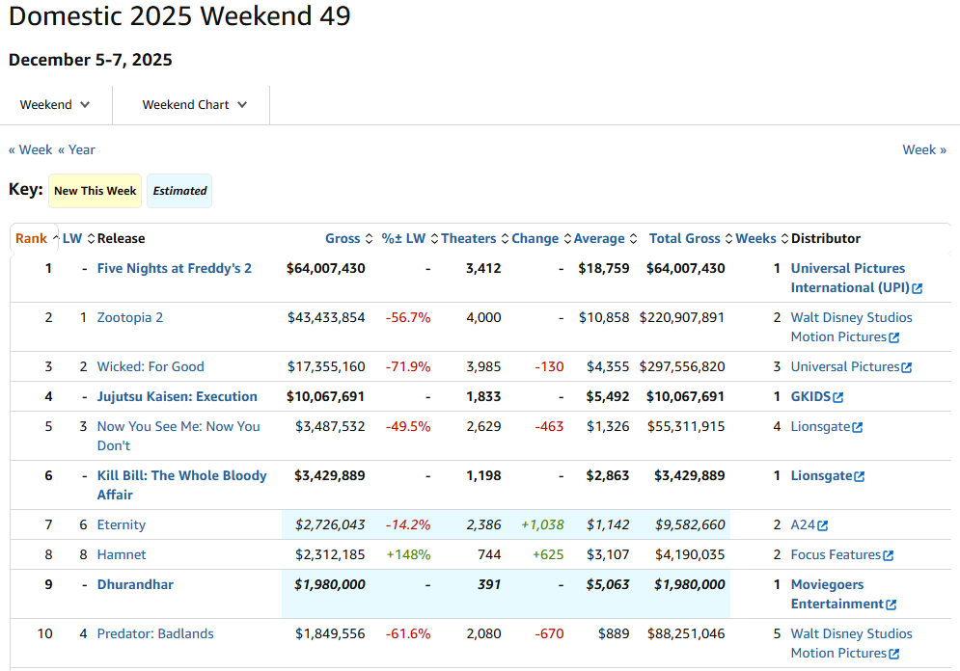Viewport: 960px width, 671px height.
Task: Navigate to next Week link
Action: [923, 149]
